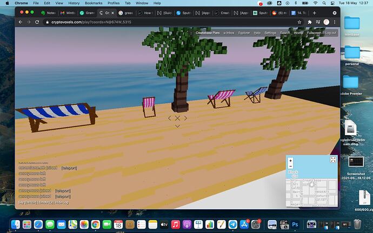Click the down movement arrow
The image size is (373, 233).
177,126
